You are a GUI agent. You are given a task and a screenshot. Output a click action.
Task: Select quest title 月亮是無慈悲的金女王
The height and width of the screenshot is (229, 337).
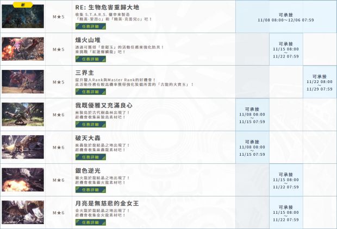(x=107, y=203)
